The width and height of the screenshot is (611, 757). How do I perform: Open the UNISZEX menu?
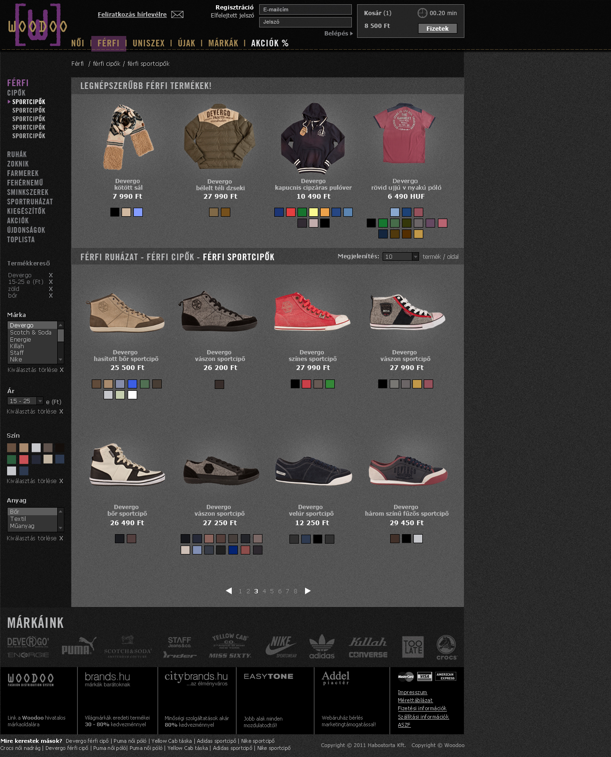[x=148, y=43]
